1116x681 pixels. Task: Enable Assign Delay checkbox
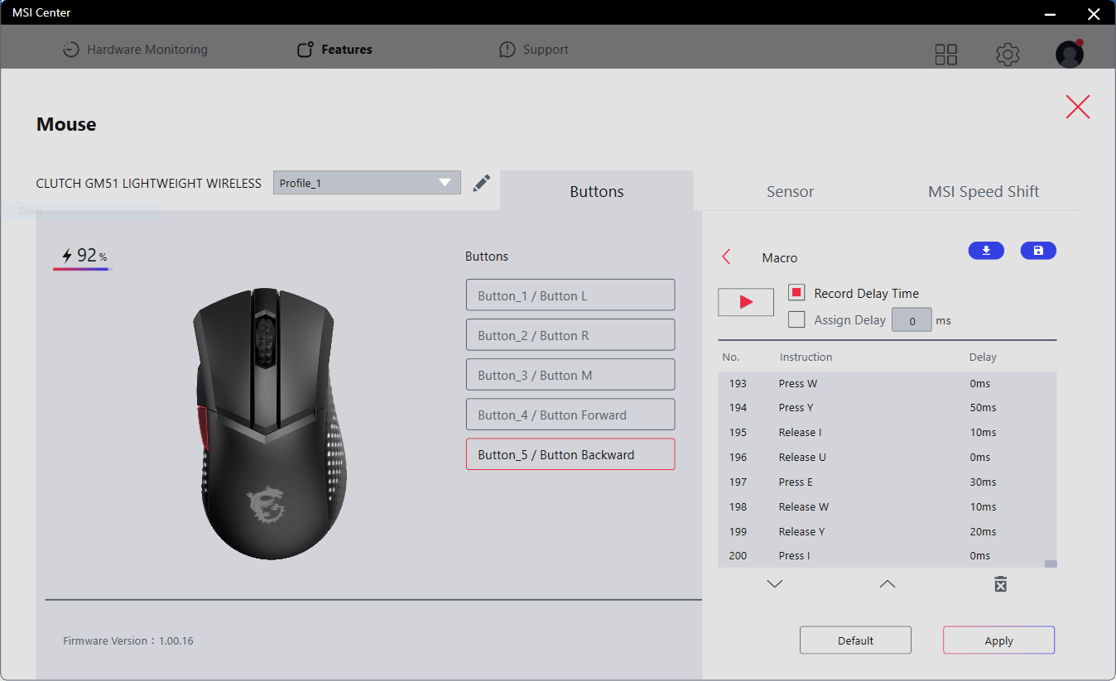click(796, 319)
